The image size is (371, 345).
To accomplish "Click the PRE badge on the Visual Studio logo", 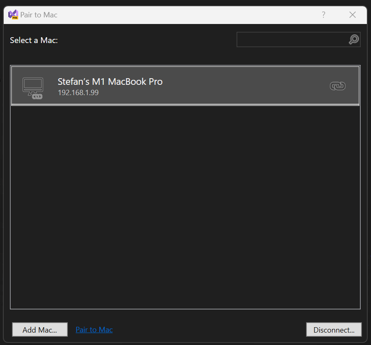I will tap(15, 17).
